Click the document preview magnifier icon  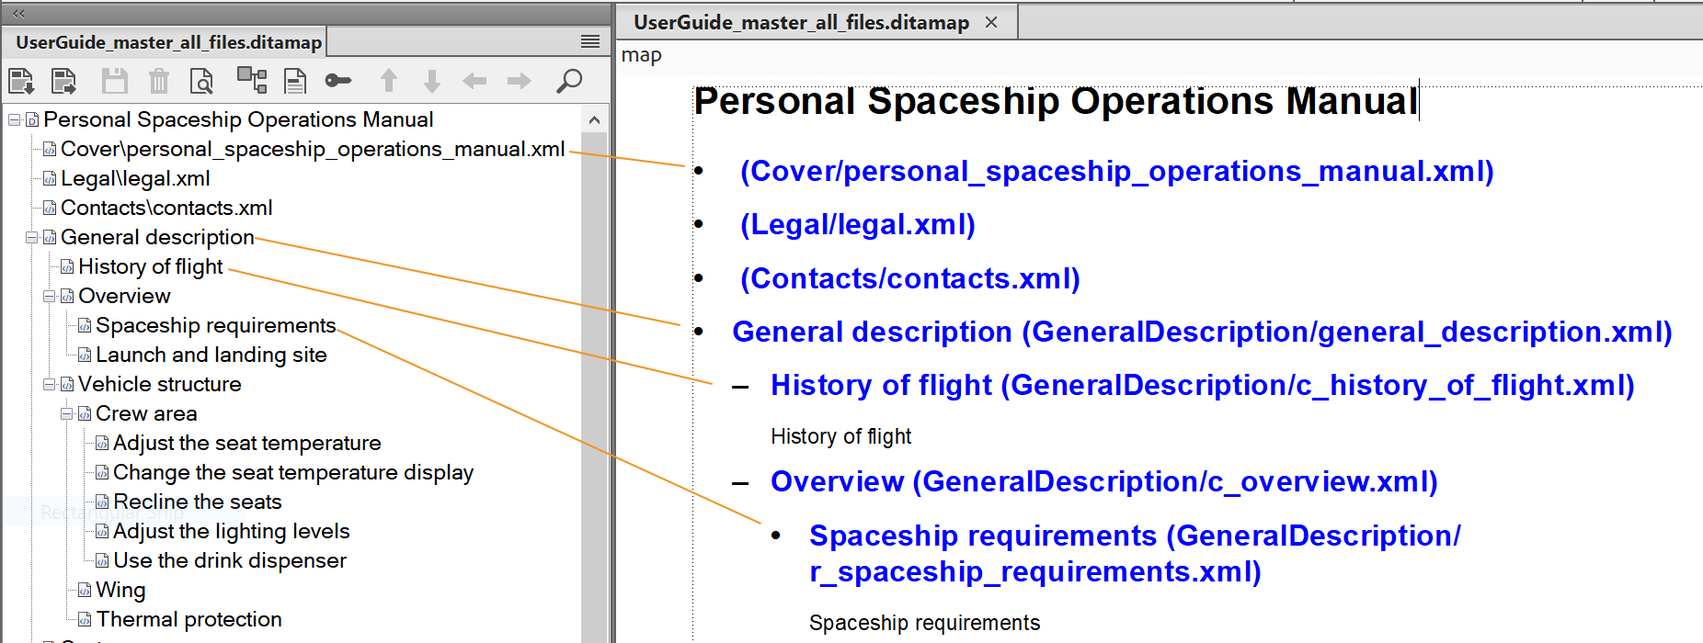pos(201,82)
